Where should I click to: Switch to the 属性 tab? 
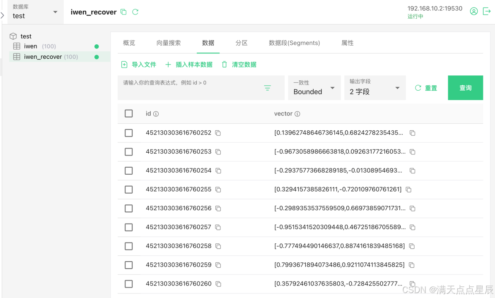[347, 43]
